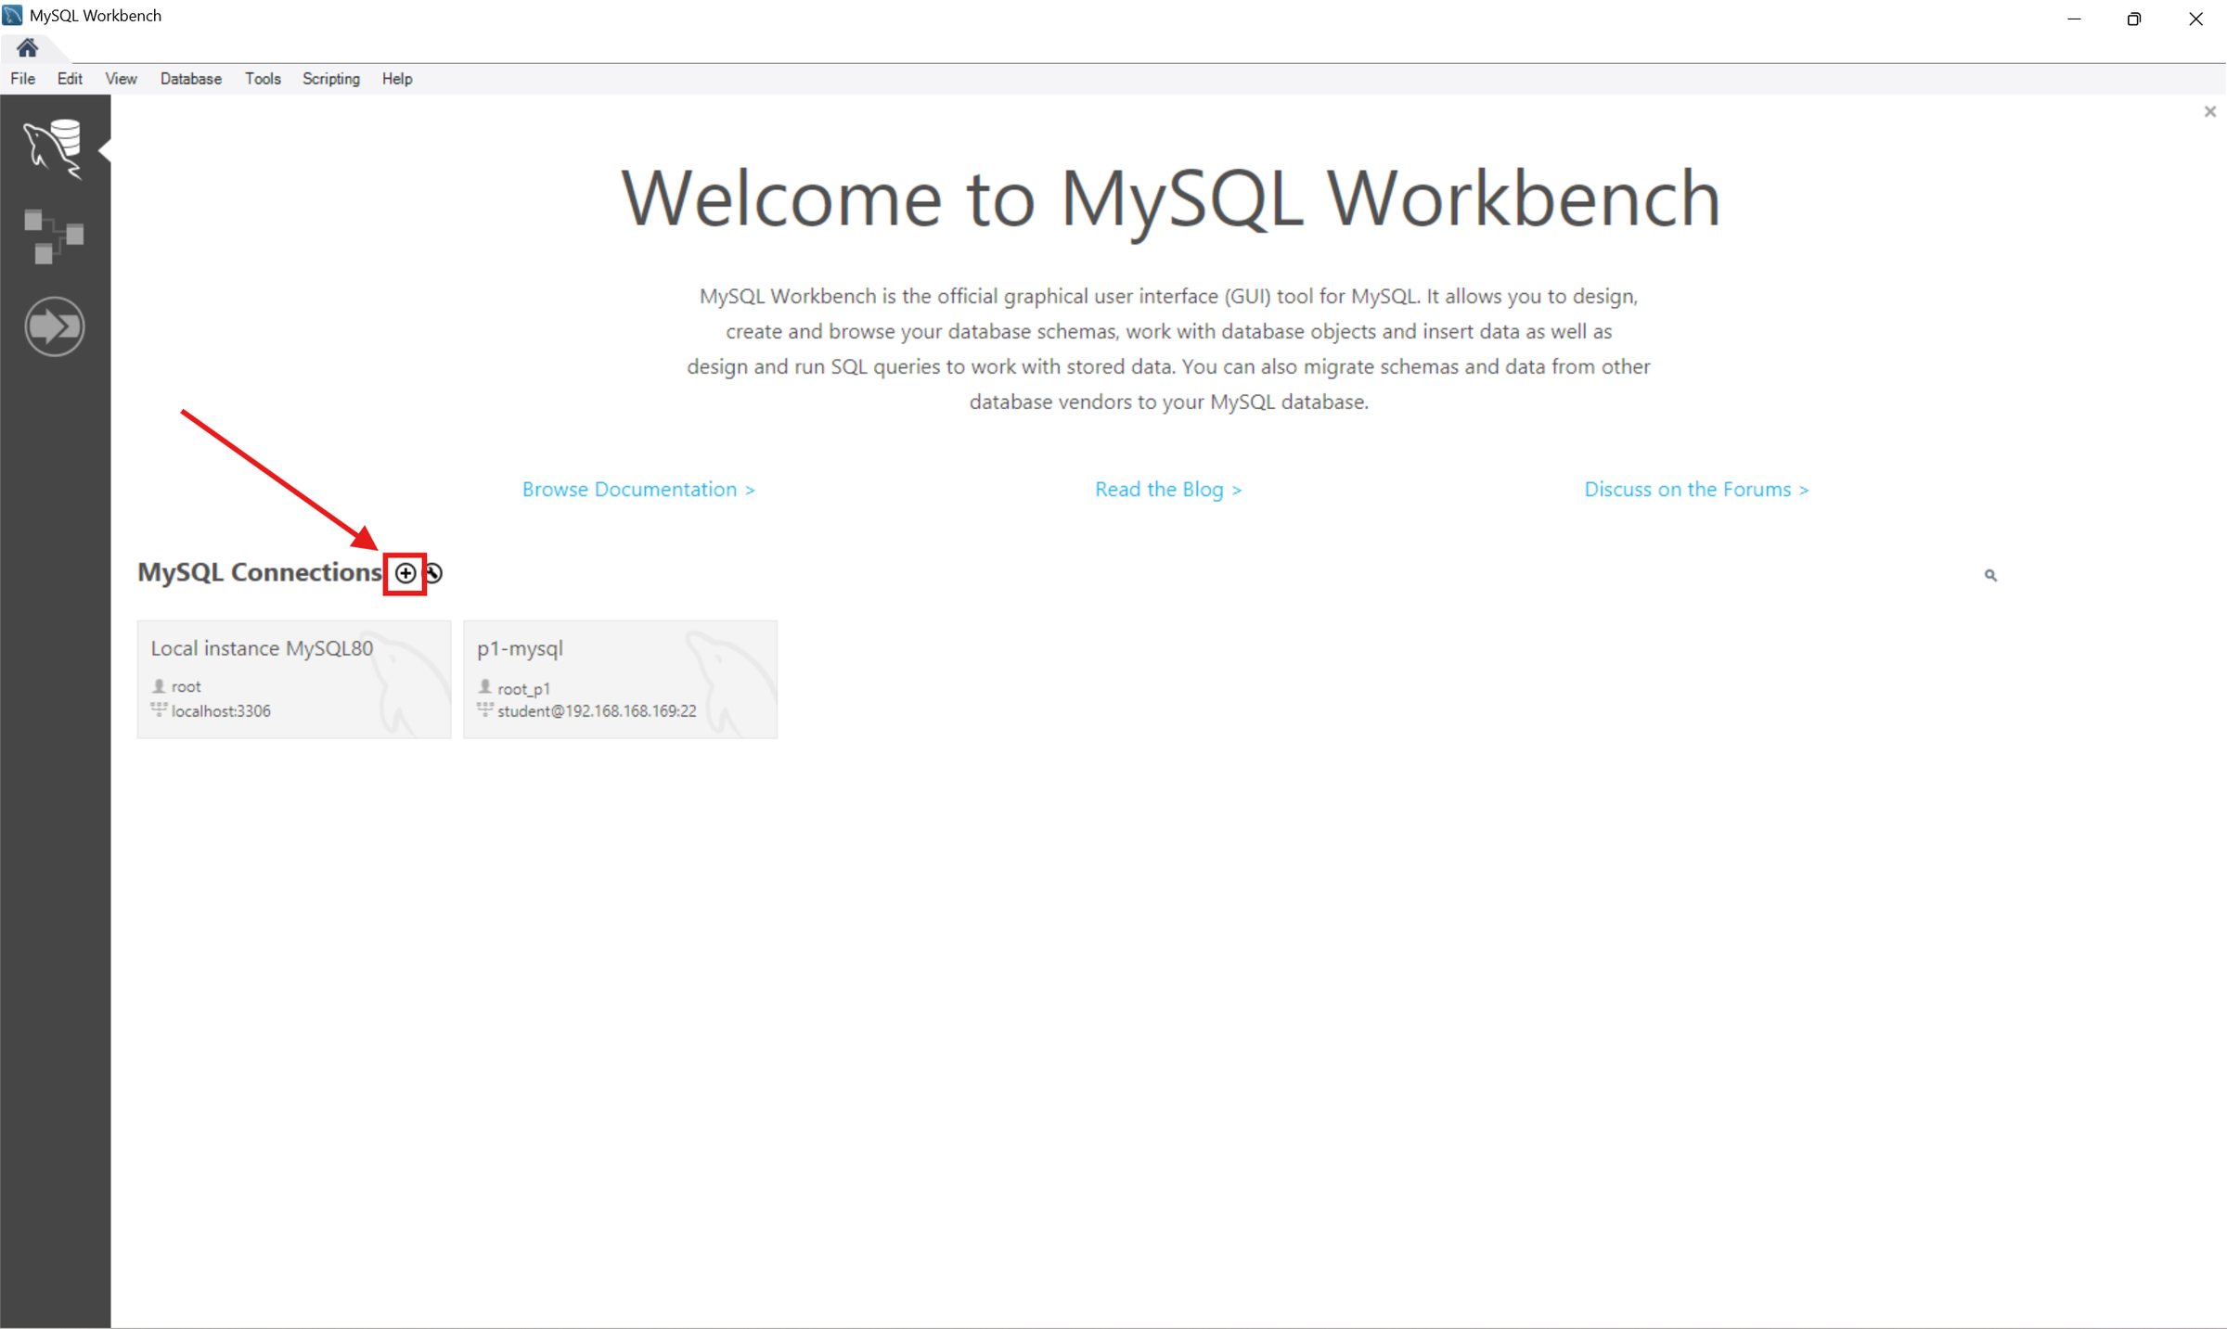The height and width of the screenshot is (1329, 2227).
Task: Click the localhost:3306 host text
Action: [x=221, y=711]
